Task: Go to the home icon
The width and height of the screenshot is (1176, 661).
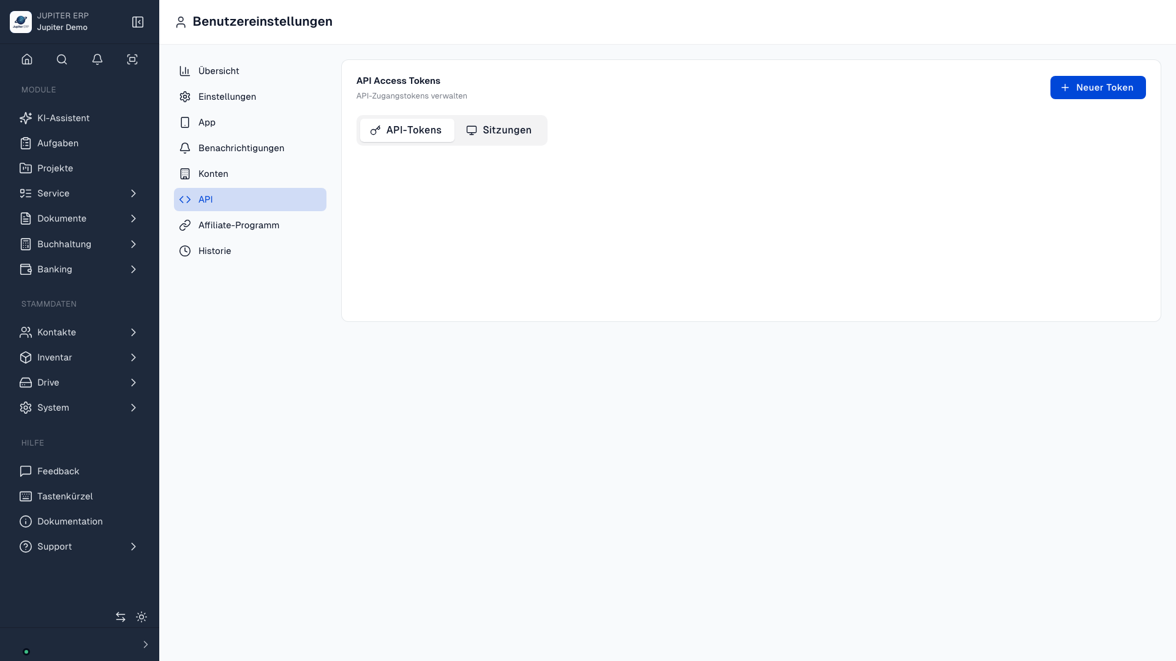Action: tap(27, 59)
